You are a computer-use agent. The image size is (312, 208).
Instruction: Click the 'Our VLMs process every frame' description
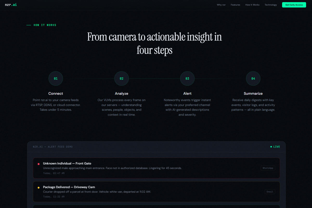click(121, 107)
